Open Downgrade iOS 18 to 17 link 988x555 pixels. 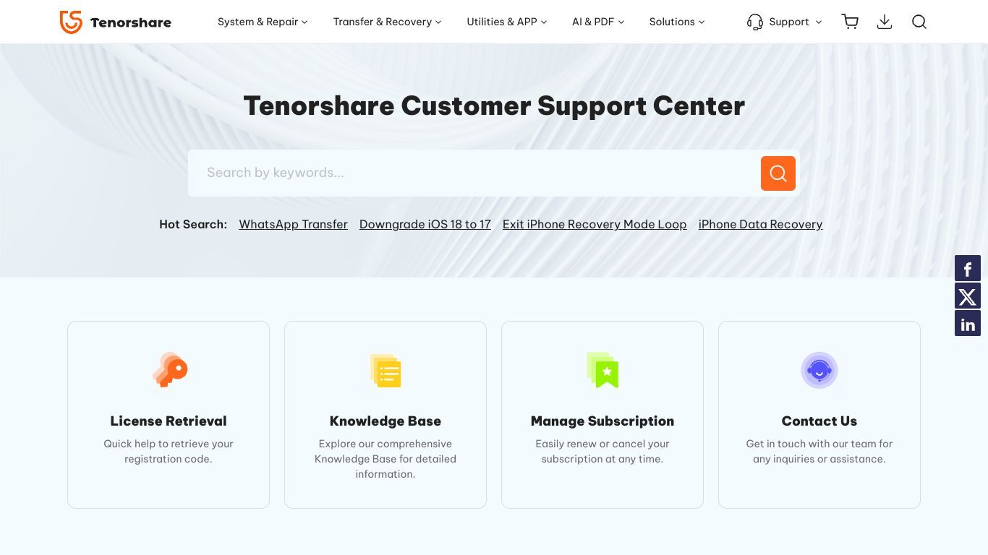pos(425,224)
